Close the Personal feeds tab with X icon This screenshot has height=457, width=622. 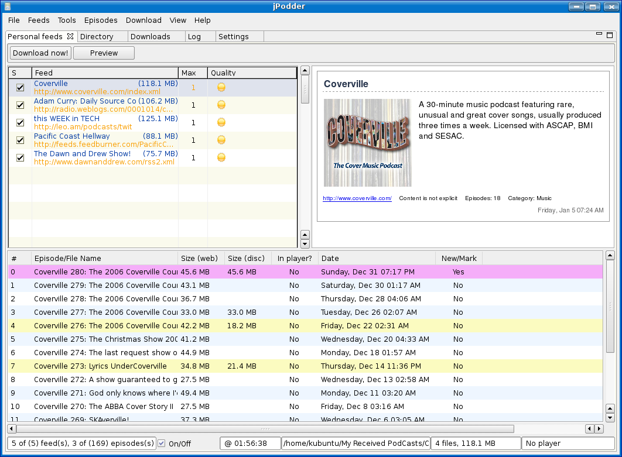pos(70,36)
